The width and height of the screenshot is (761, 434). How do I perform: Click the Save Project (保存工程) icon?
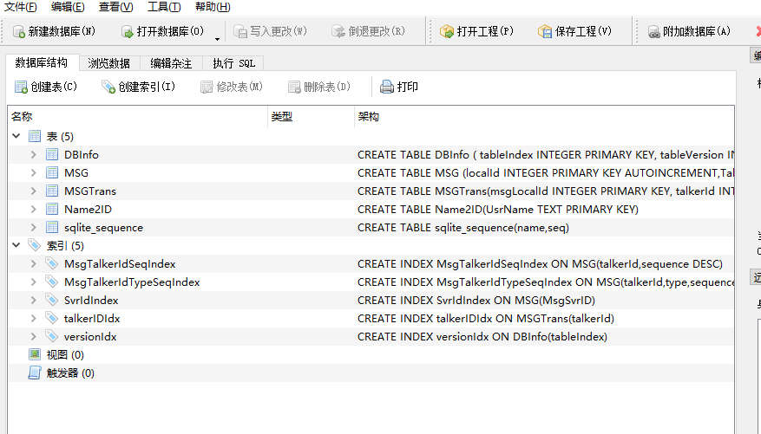coord(545,32)
